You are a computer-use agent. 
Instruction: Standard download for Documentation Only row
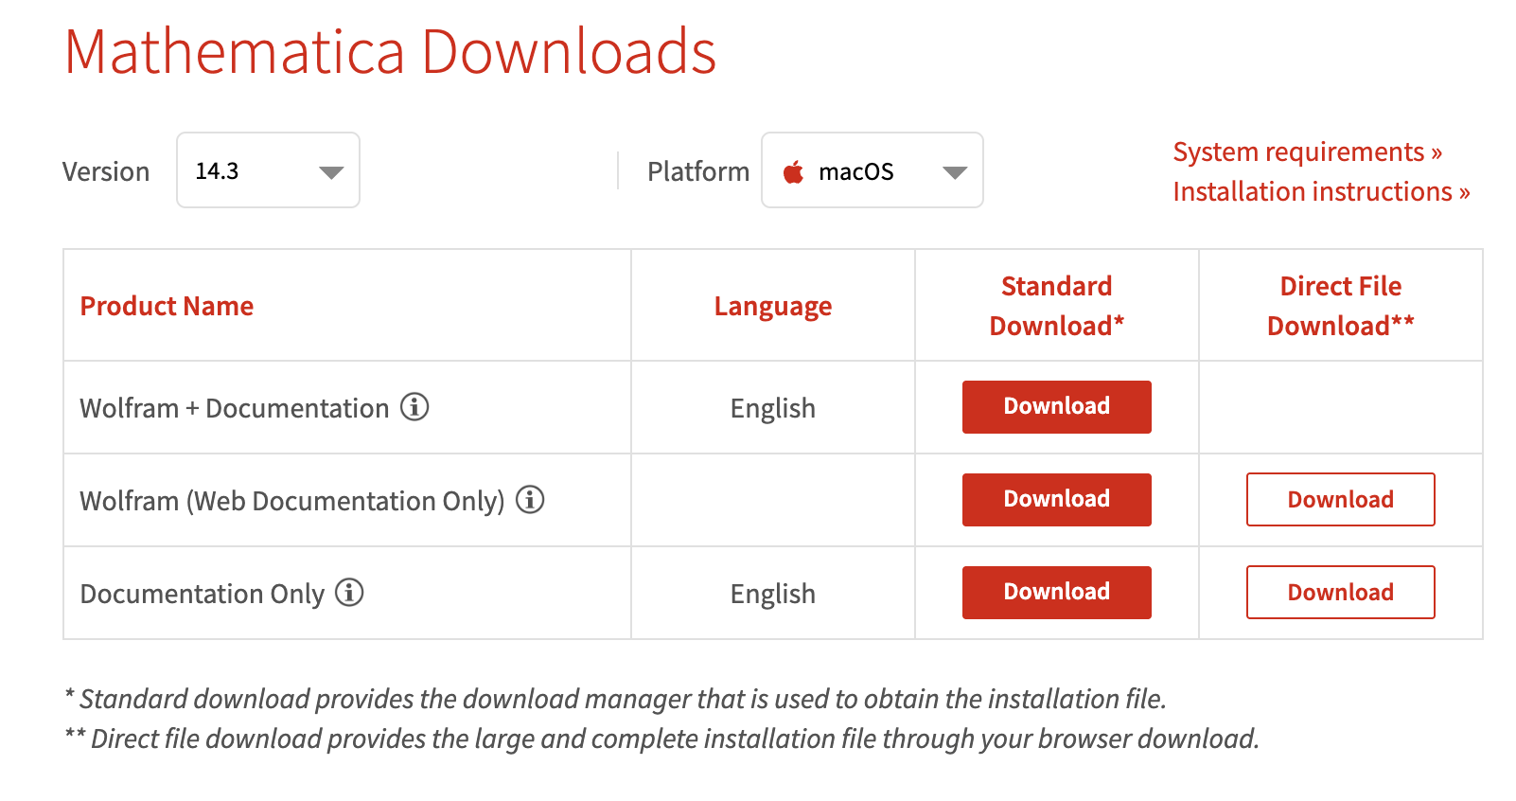click(1056, 593)
